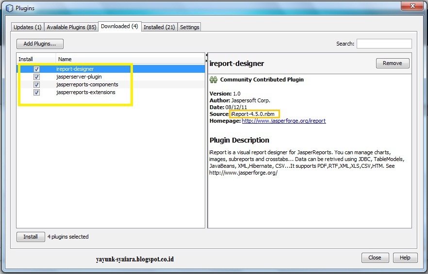This screenshot has height=274, width=428.
Task: Select the jasperserver-plugin row
Action: (111, 77)
